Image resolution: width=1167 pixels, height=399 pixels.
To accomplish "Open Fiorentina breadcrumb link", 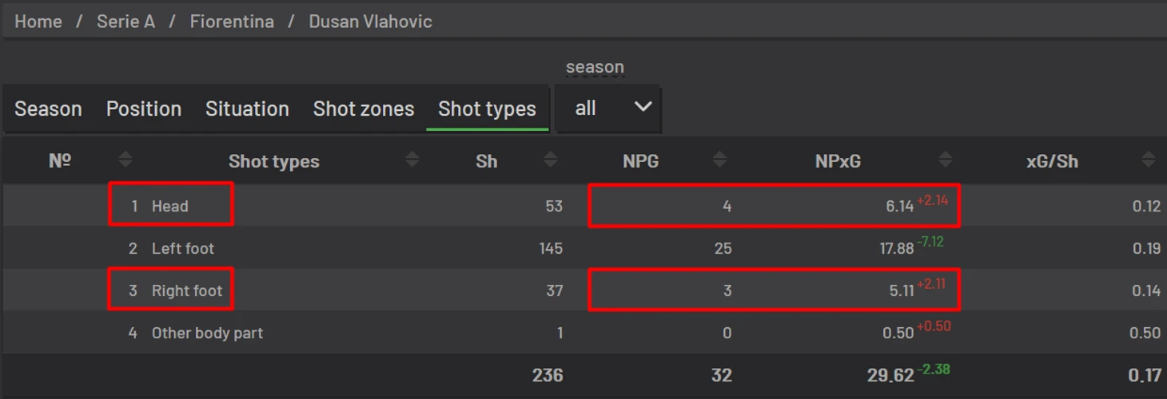I will [x=232, y=22].
